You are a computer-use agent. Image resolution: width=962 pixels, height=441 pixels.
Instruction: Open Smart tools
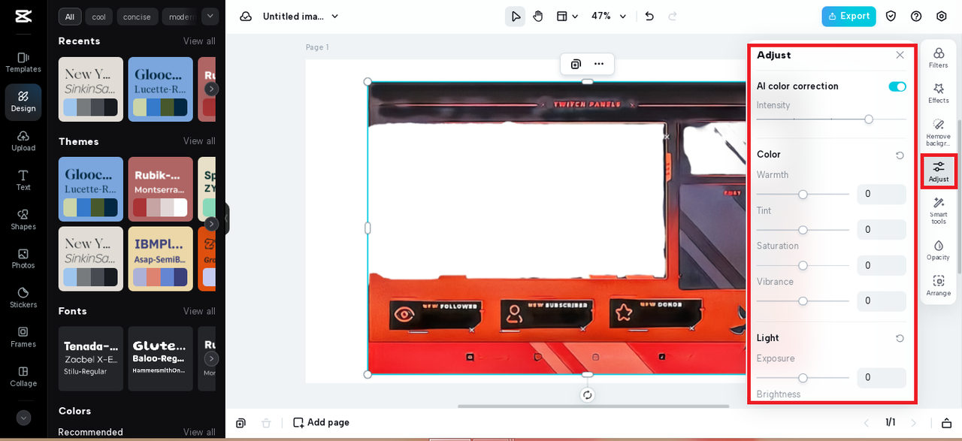[939, 211]
